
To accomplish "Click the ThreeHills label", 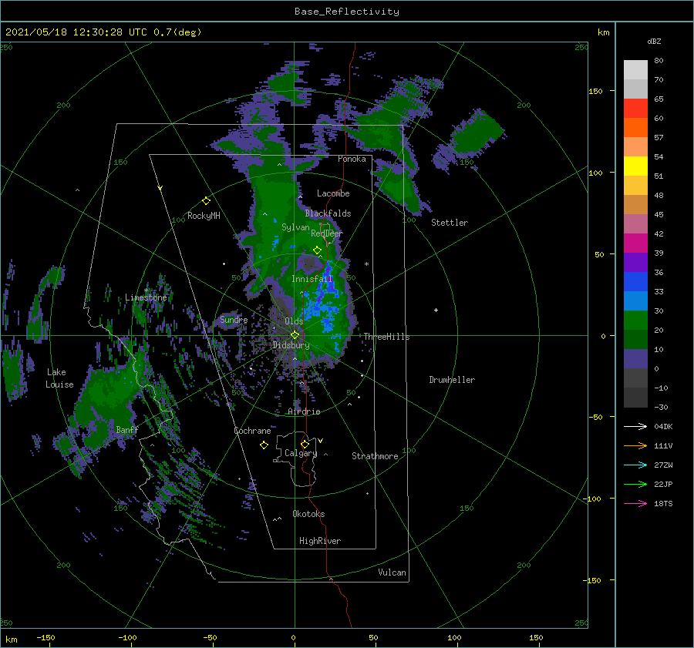I will pyautogui.click(x=387, y=337).
